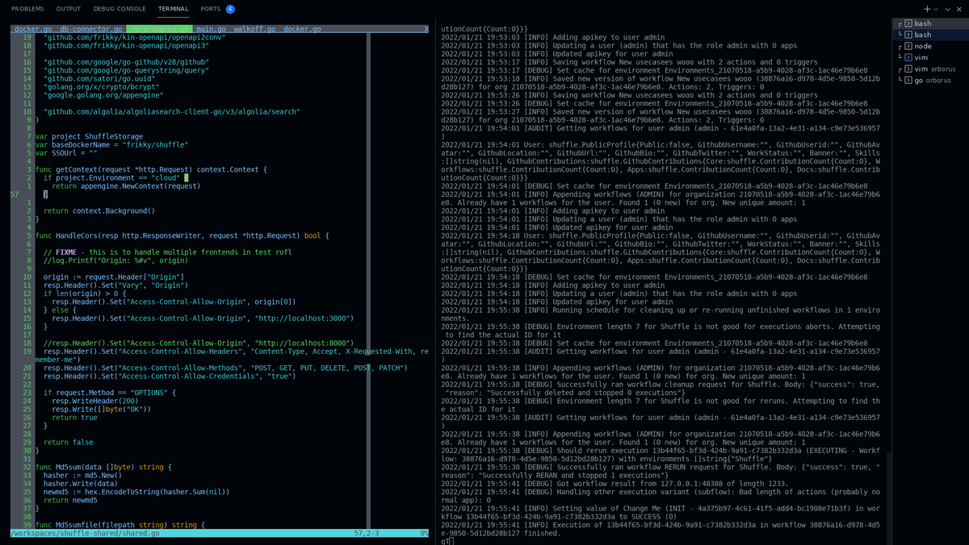Click 'func getContext' function definition
Image resolution: width=969 pixels, height=545 pixels.
tap(151, 169)
